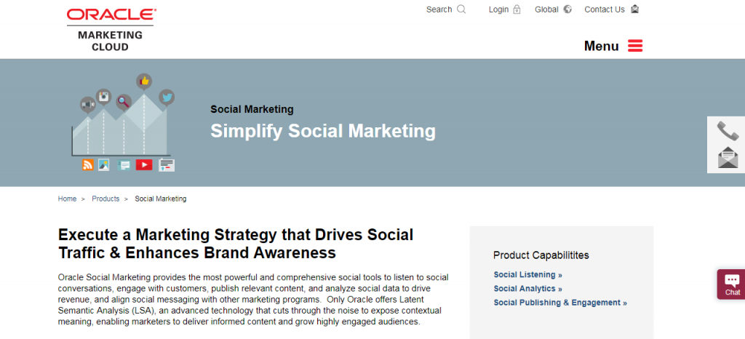Image resolution: width=745 pixels, height=339 pixels.
Task: Open Social Publishing & Engagement link
Action: pyautogui.click(x=560, y=303)
